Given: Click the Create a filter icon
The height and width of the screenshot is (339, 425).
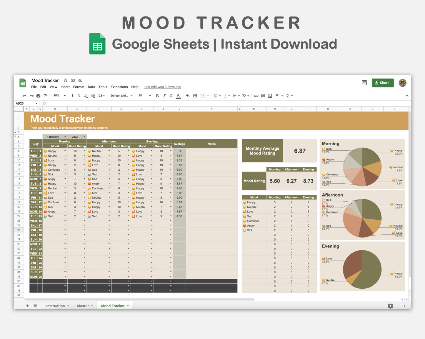Looking at the screenshot, I should coord(277,96).
